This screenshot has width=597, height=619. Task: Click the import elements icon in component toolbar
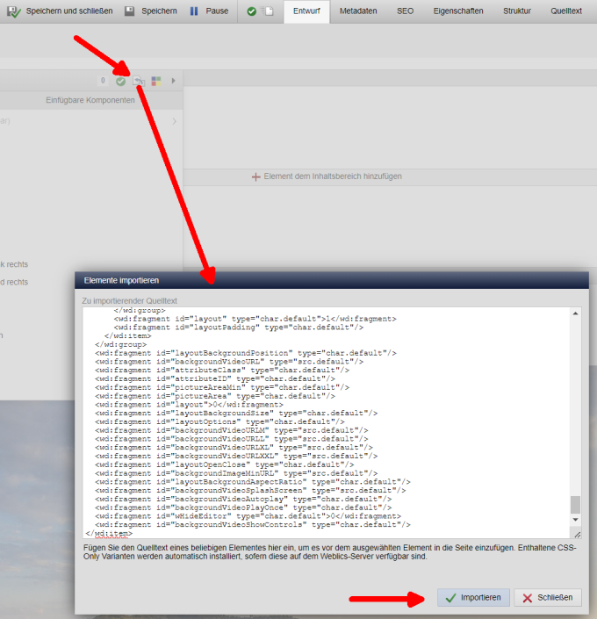point(139,81)
